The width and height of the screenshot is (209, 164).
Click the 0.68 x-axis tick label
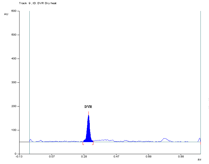pos(149,157)
